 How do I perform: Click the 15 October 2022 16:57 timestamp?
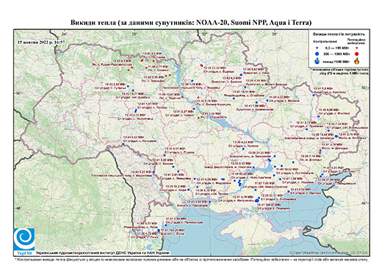(x=41, y=42)
